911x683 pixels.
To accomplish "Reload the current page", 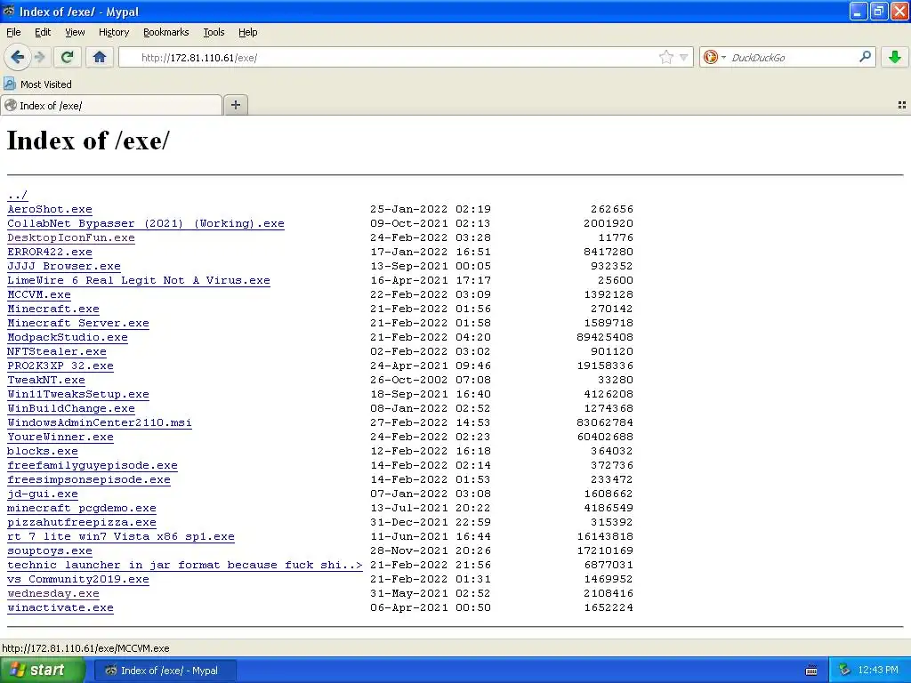I will (67, 57).
